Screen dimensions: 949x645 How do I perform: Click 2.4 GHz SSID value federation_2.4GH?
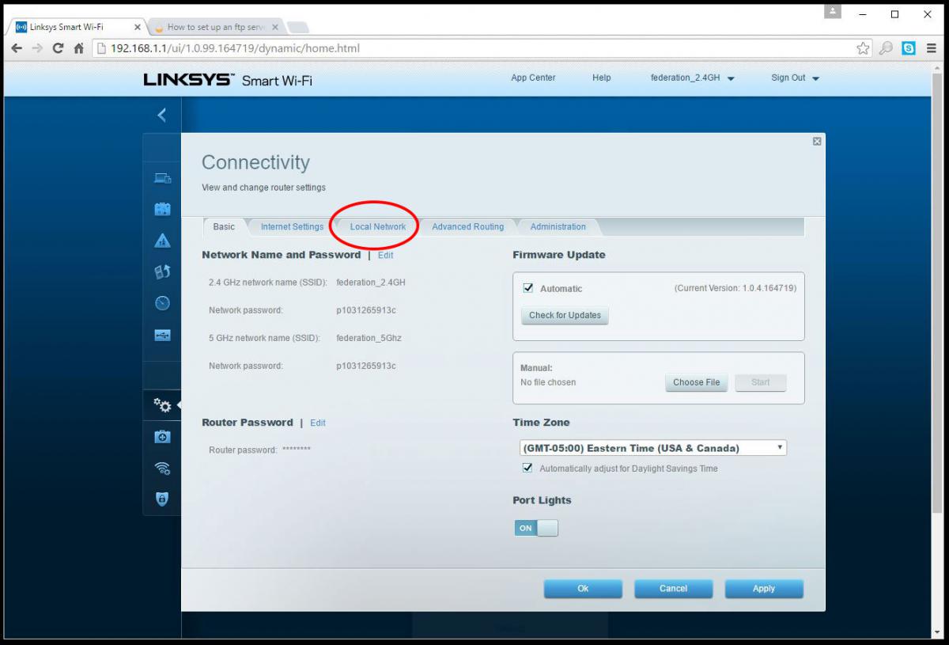tap(371, 282)
